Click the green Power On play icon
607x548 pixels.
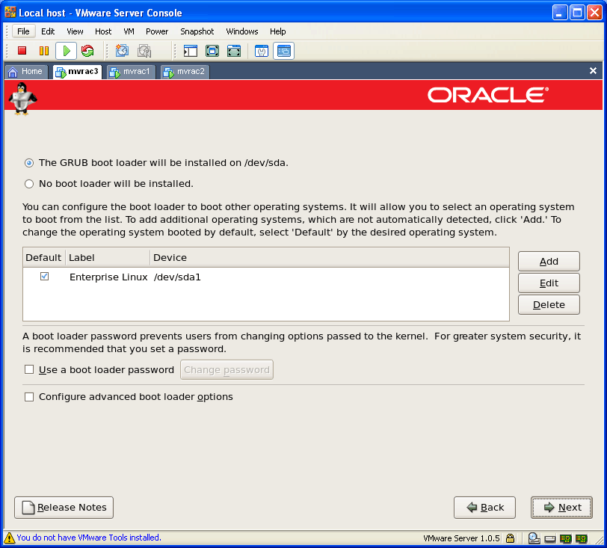pyautogui.click(x=66, y=51)
